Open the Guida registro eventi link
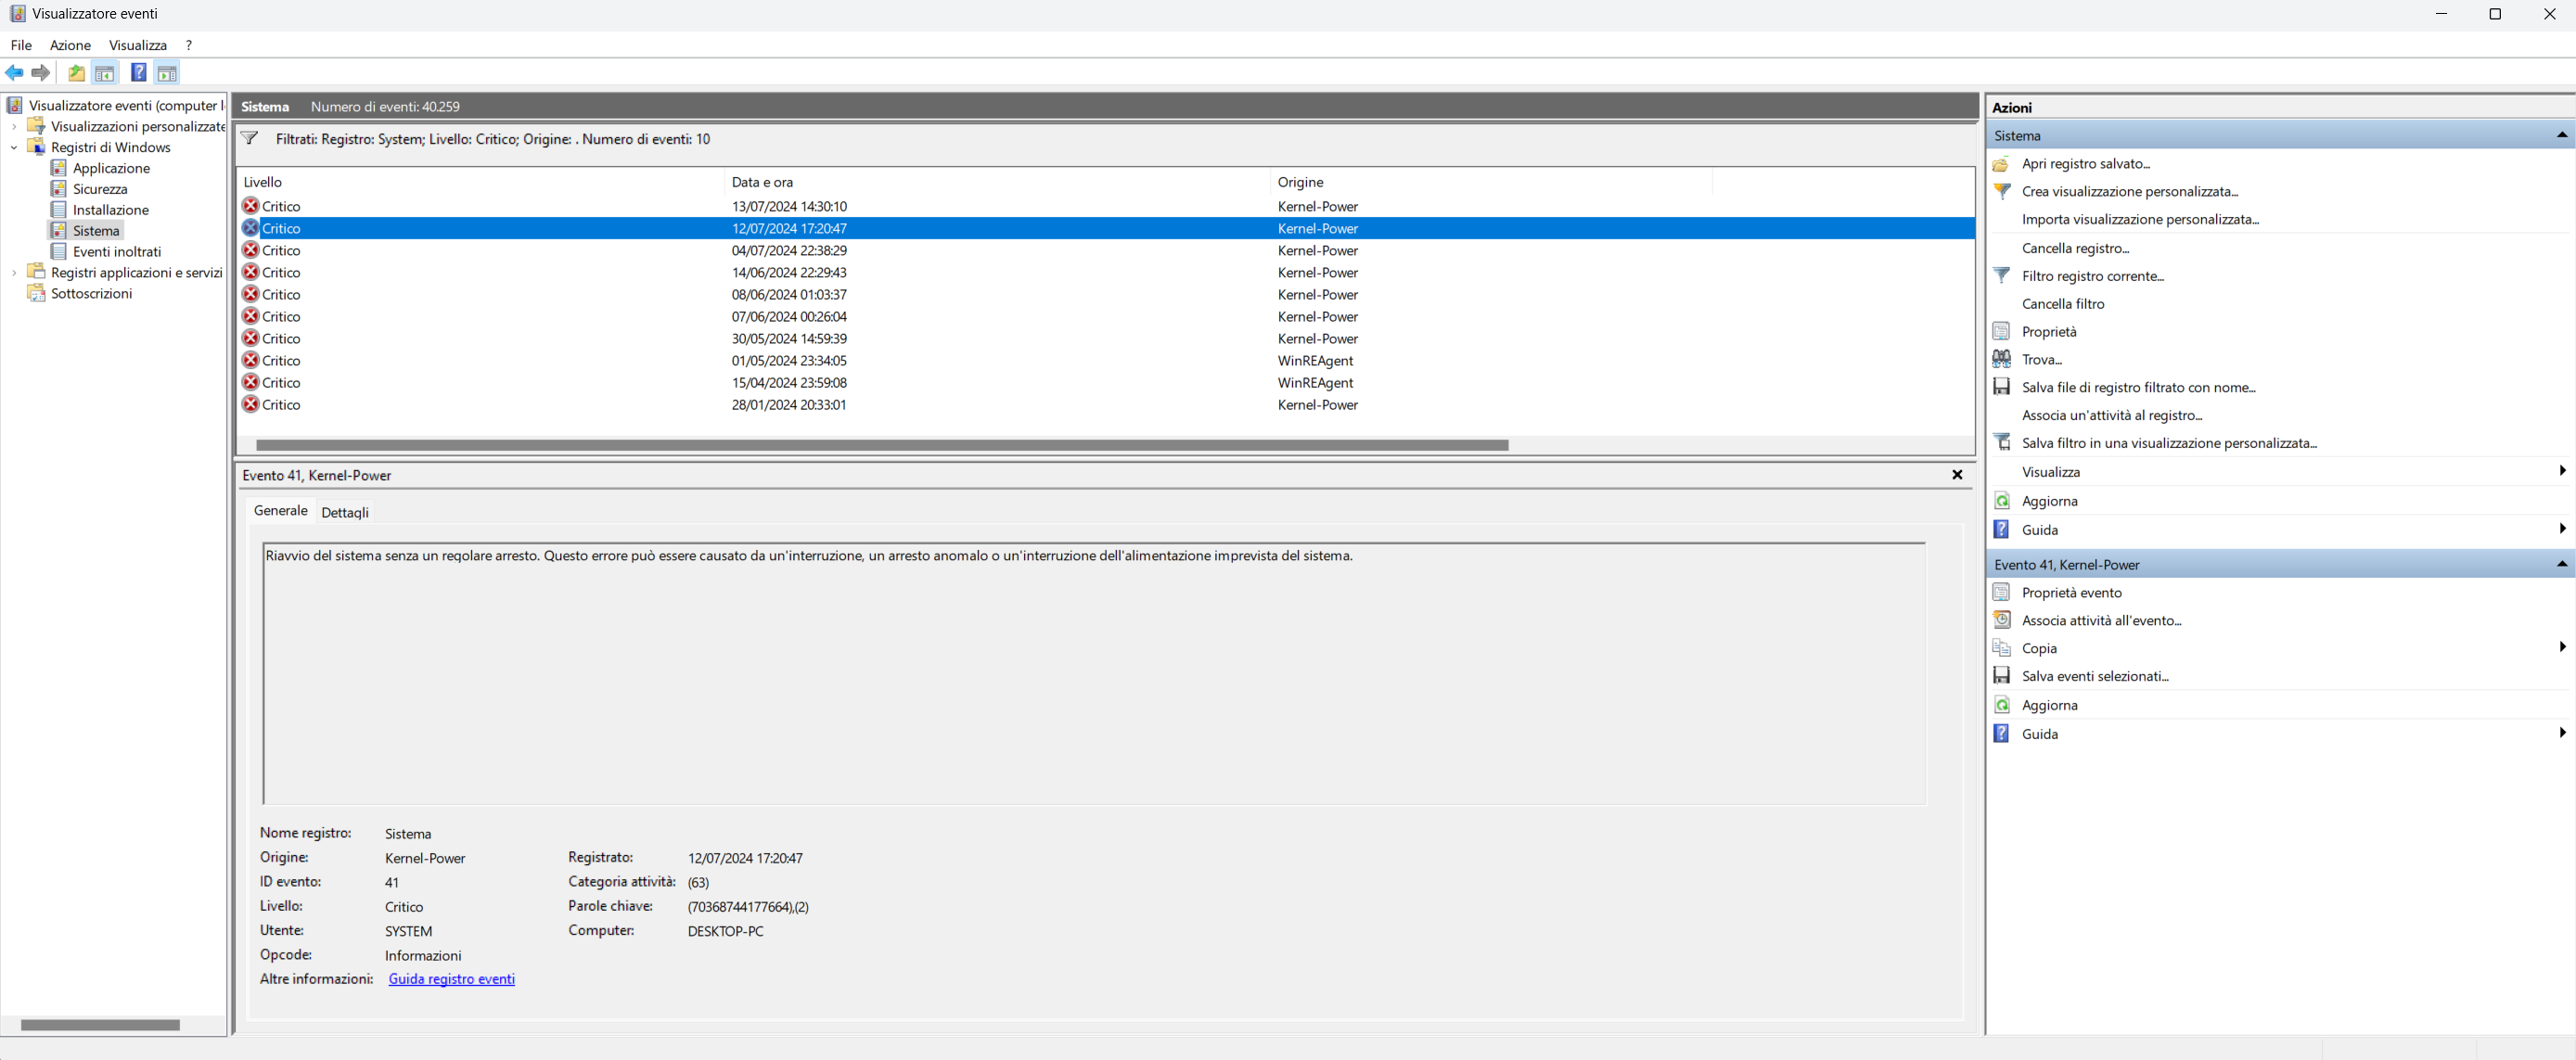 pos(451,979)
